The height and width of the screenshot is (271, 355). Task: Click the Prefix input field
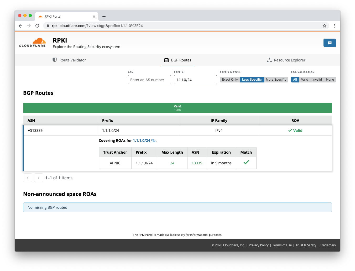[195, 80]
